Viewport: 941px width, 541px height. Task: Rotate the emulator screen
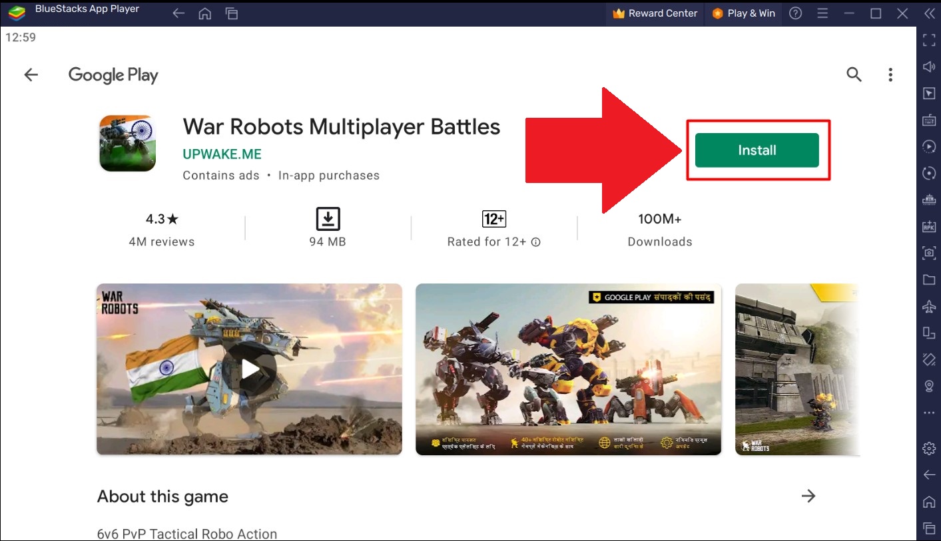(x=929, y=173)
